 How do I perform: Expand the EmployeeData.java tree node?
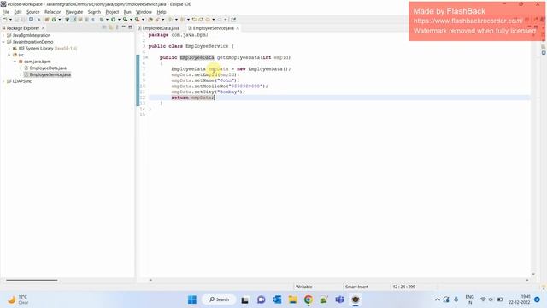click(x=21, y=68)
